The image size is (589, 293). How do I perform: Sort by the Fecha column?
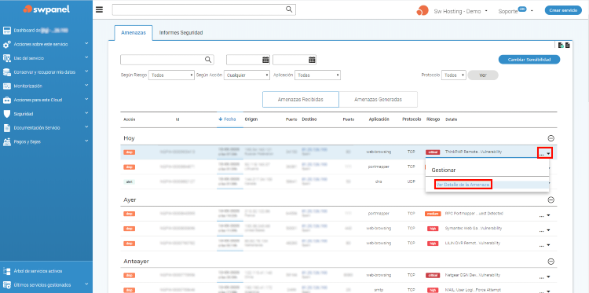(227, 119)
